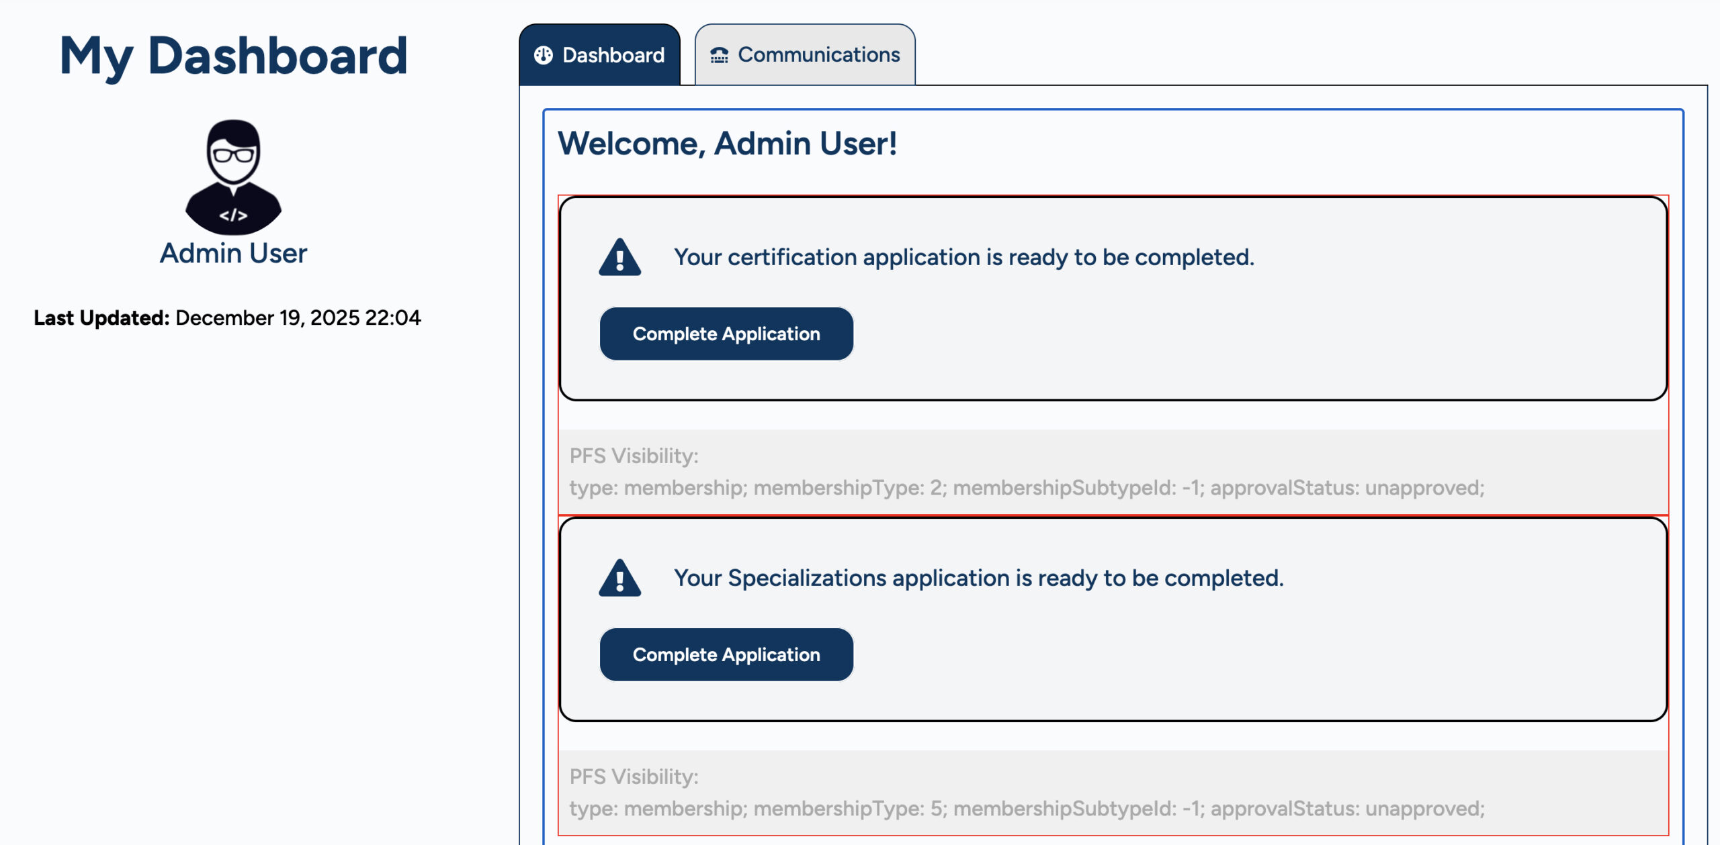Click the membershipType: 5 debug text
The height and width of the screenshot is (845, 1720).
tap(849, 809)
